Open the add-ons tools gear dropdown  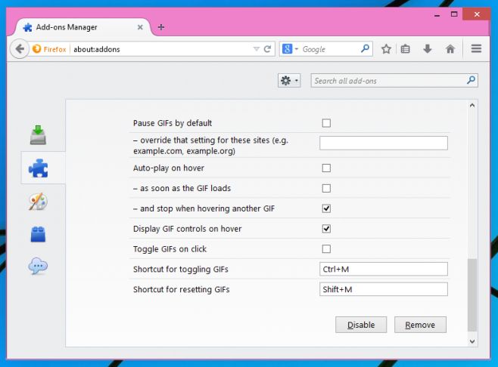click(289, 81)
